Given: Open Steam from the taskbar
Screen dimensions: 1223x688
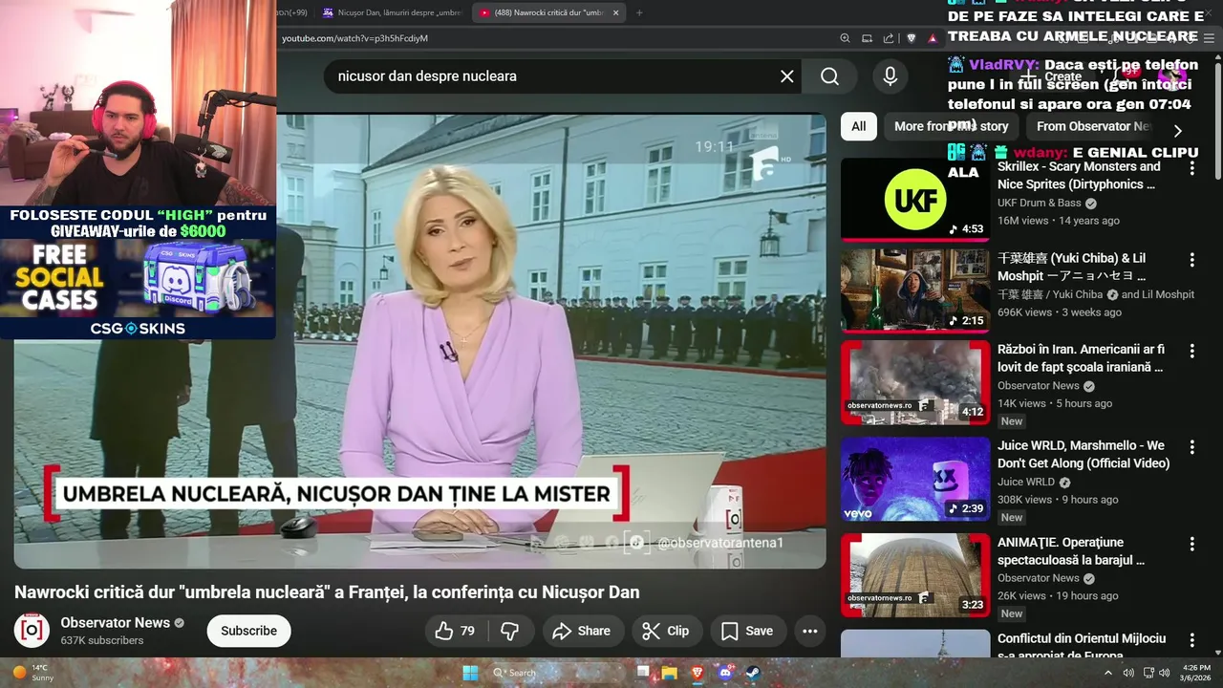Looking at the screenshot, I should pos(753,673).
